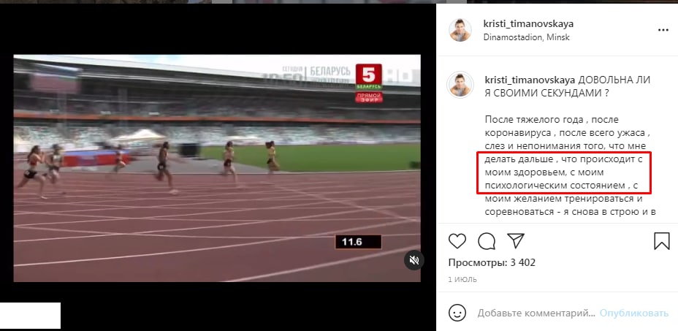Unmute the video with the speaker icon
Image resolution: width=678 pixels, height=331 pixels.
point(414,260)
